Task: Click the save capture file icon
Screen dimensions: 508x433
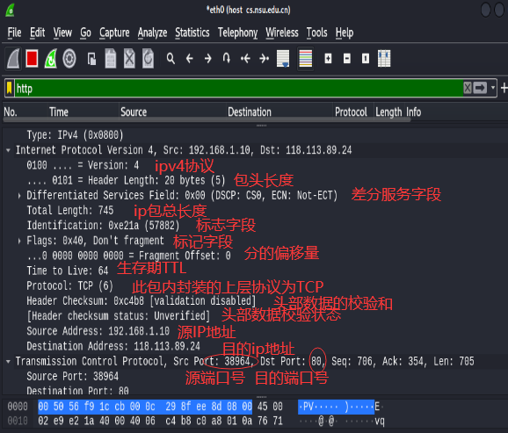Action: 111,59
